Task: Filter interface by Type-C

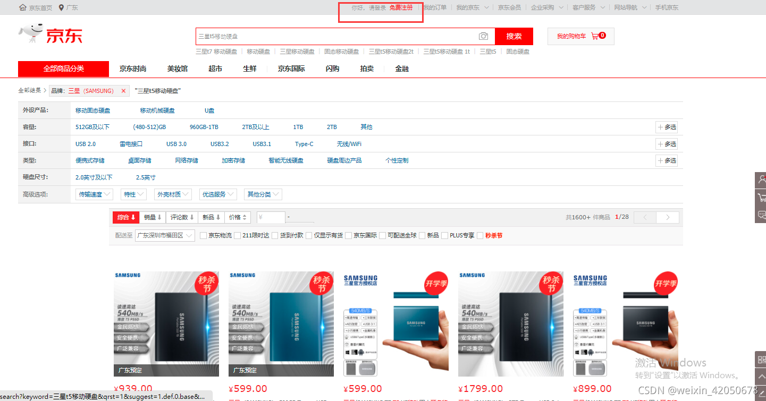Action: coord(304,144)
